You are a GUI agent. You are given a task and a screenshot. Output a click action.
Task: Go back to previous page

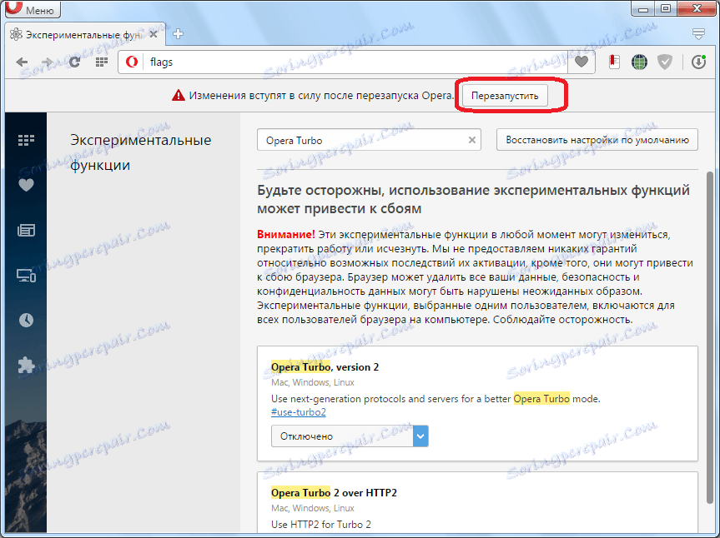point(22,62)
